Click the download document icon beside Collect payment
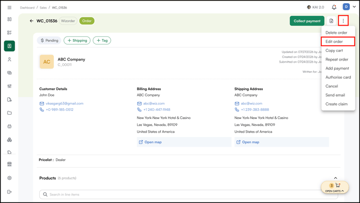This screenshot has width=360, height=203. (x=331, y=21)
